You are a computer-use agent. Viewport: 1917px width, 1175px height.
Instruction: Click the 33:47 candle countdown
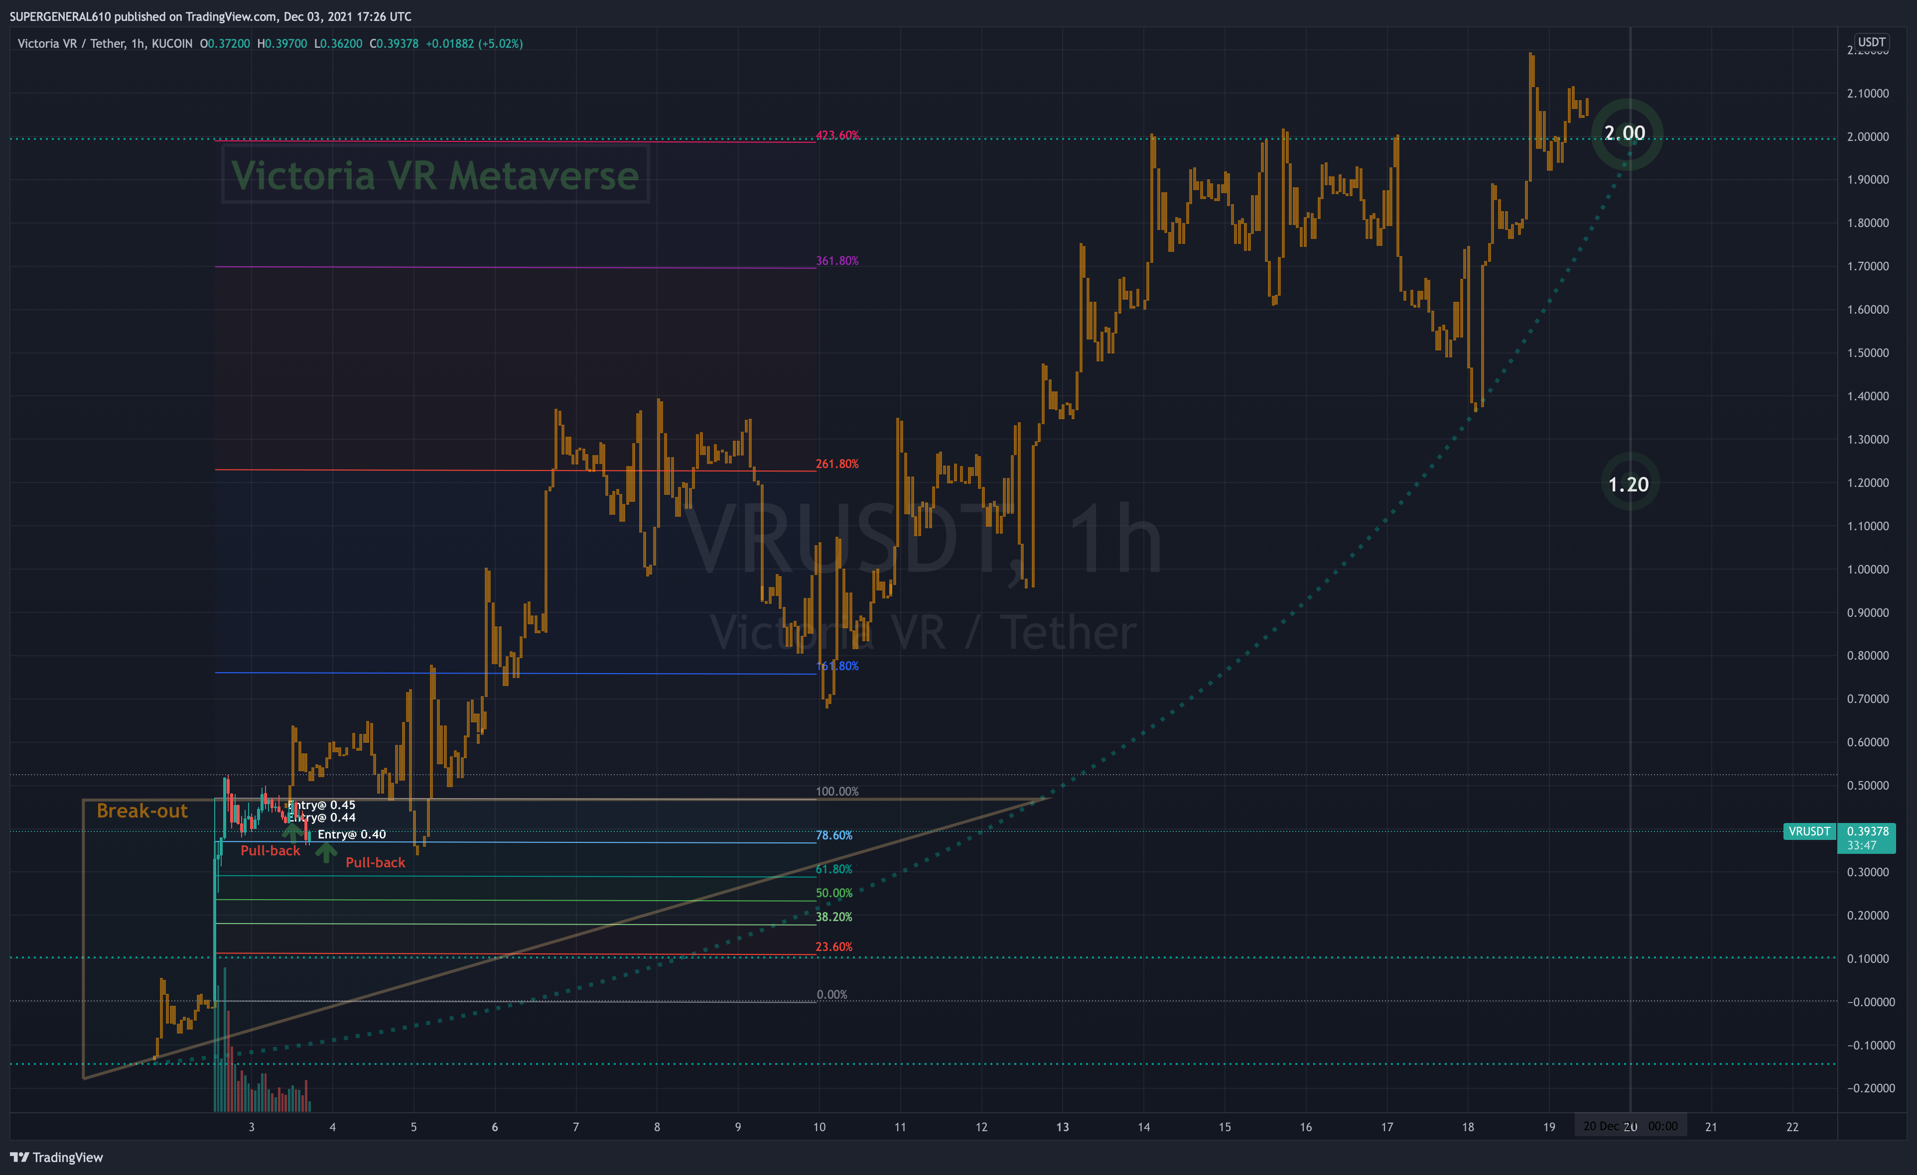point(1862,846)
